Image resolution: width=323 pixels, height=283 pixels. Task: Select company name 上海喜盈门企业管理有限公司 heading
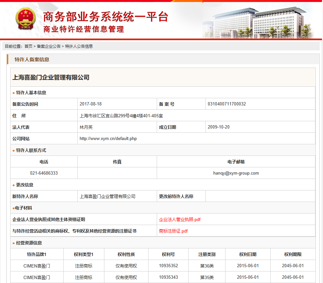(51, 77)
